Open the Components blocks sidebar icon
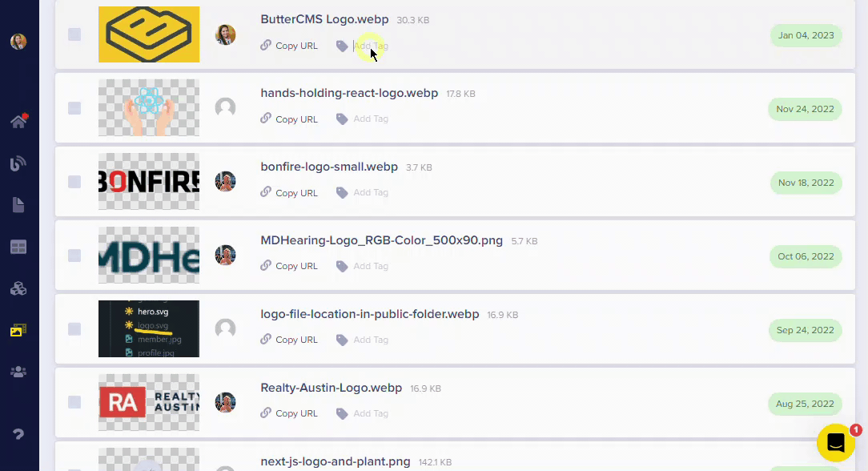This screenshot has width=868, height=471. [x=18, y=288]
